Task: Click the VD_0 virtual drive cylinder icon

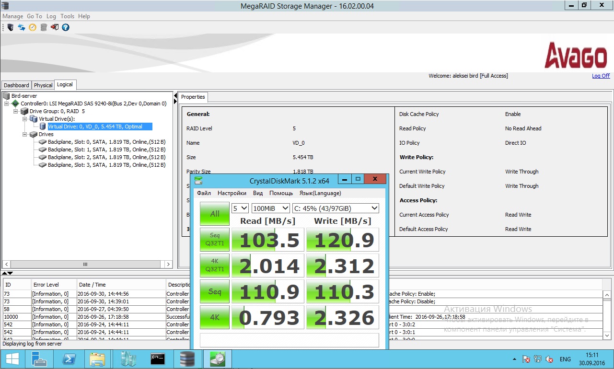Action: (43, 127)
